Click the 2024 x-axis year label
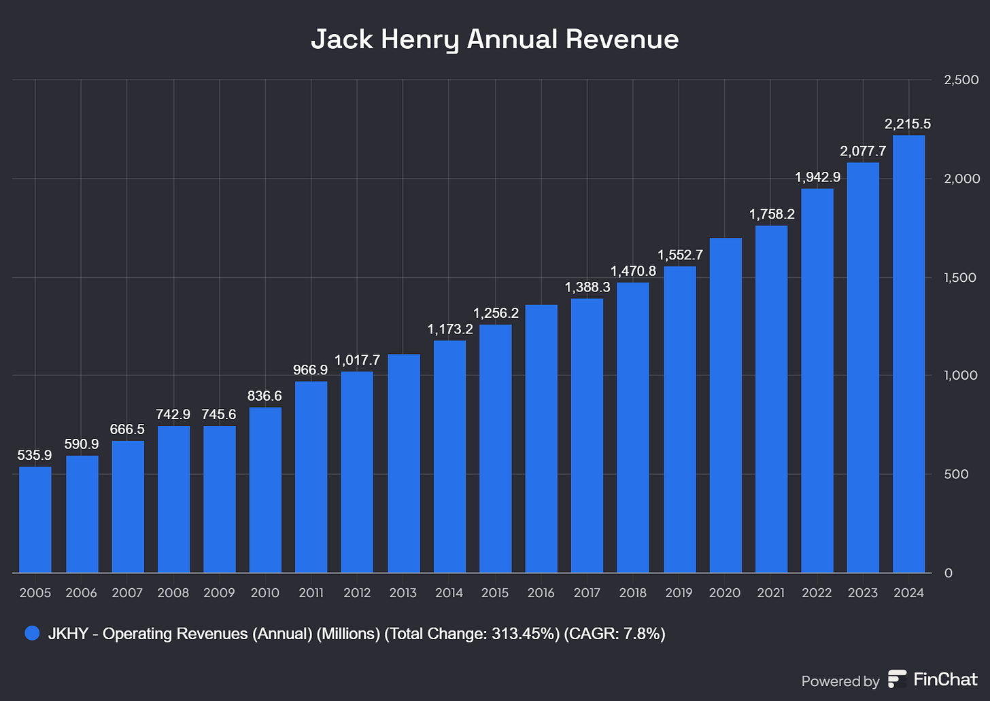This screenshot has height=701, width=990. click(909, 593)
